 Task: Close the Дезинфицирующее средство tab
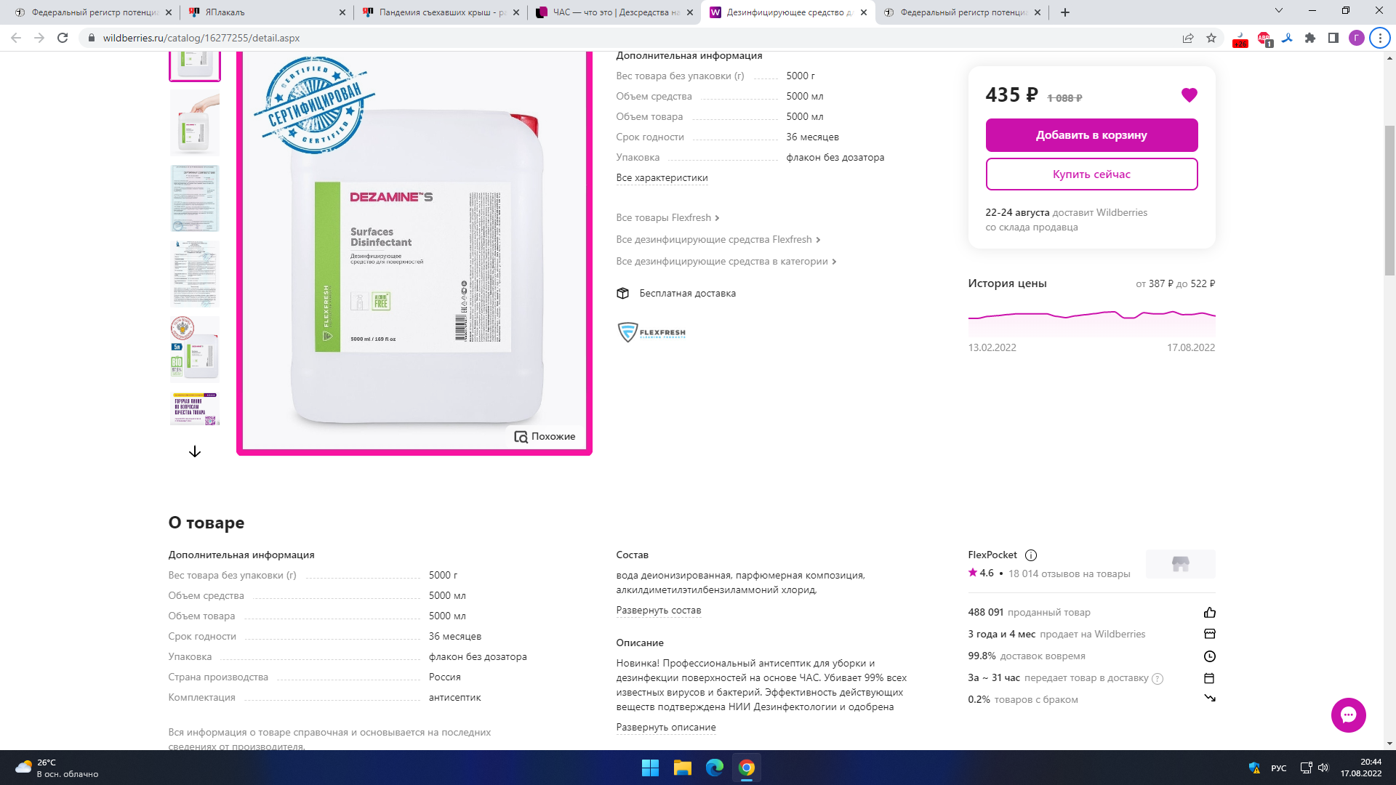(x=864, y=12)
